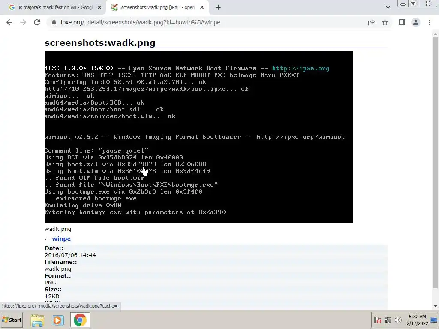The image size is (439, 329).
Task: Open Action Center flag tray icon
Action: (377, 320)
